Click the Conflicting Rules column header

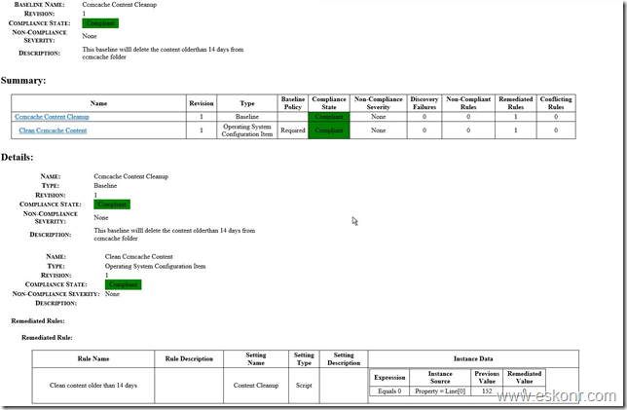(556, 102)
